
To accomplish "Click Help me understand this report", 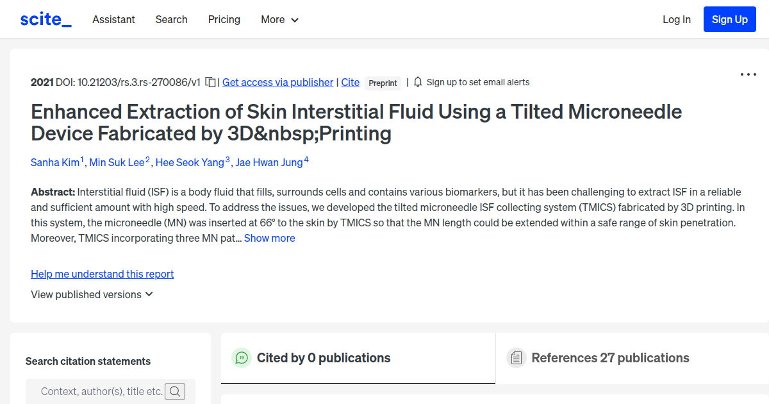I will (102, 274).
